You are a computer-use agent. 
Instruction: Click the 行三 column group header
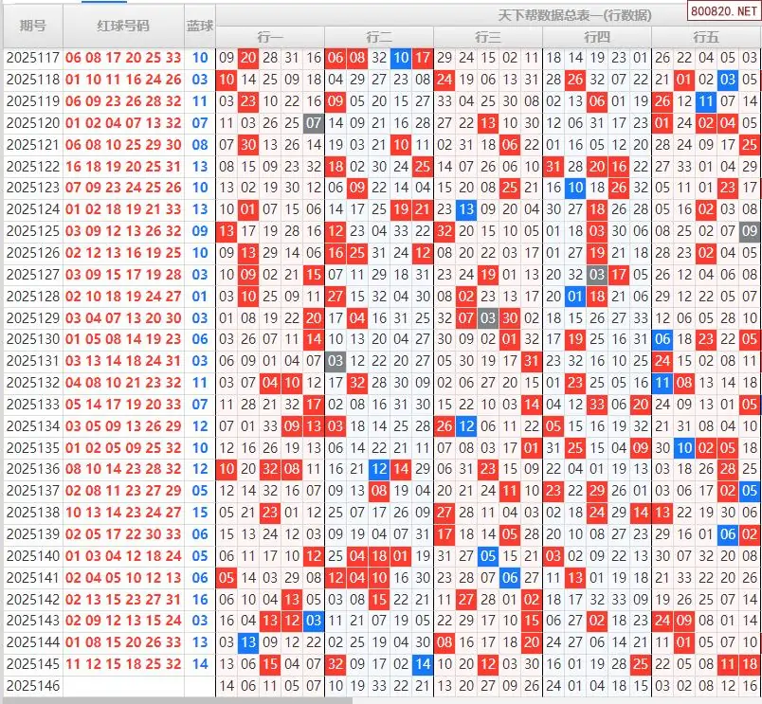[488, 37]
